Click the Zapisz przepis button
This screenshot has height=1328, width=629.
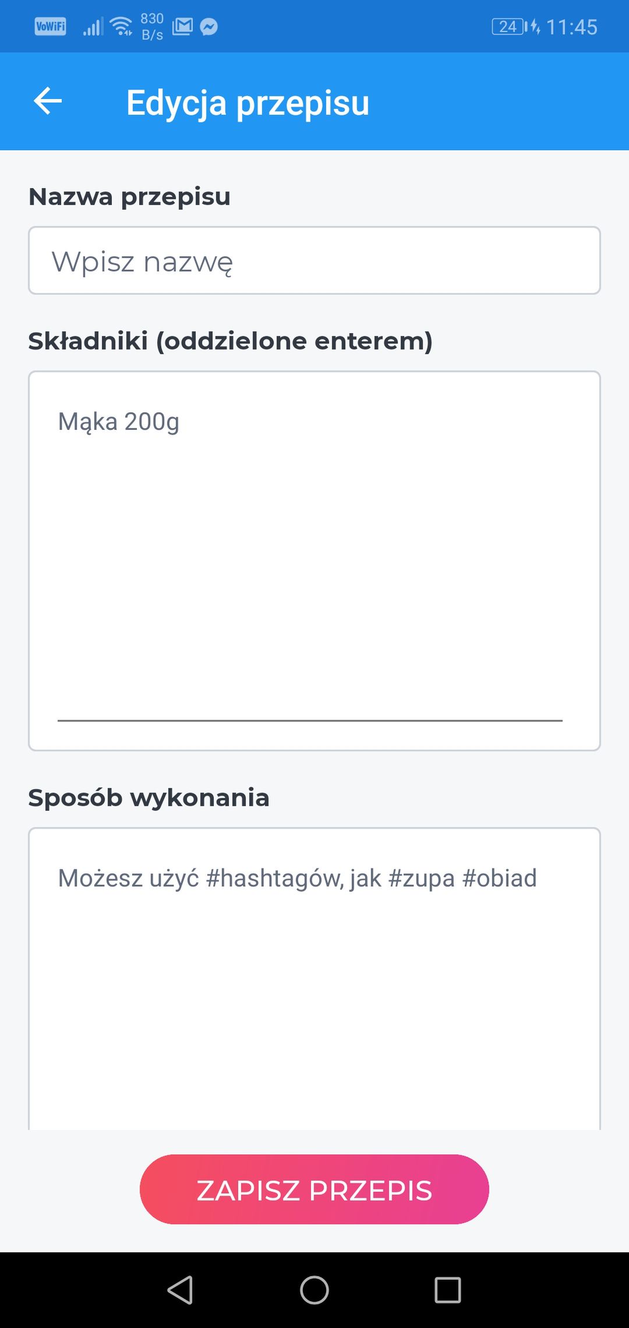click(314, 1189)
